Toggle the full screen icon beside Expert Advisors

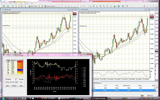coord(42,6)
